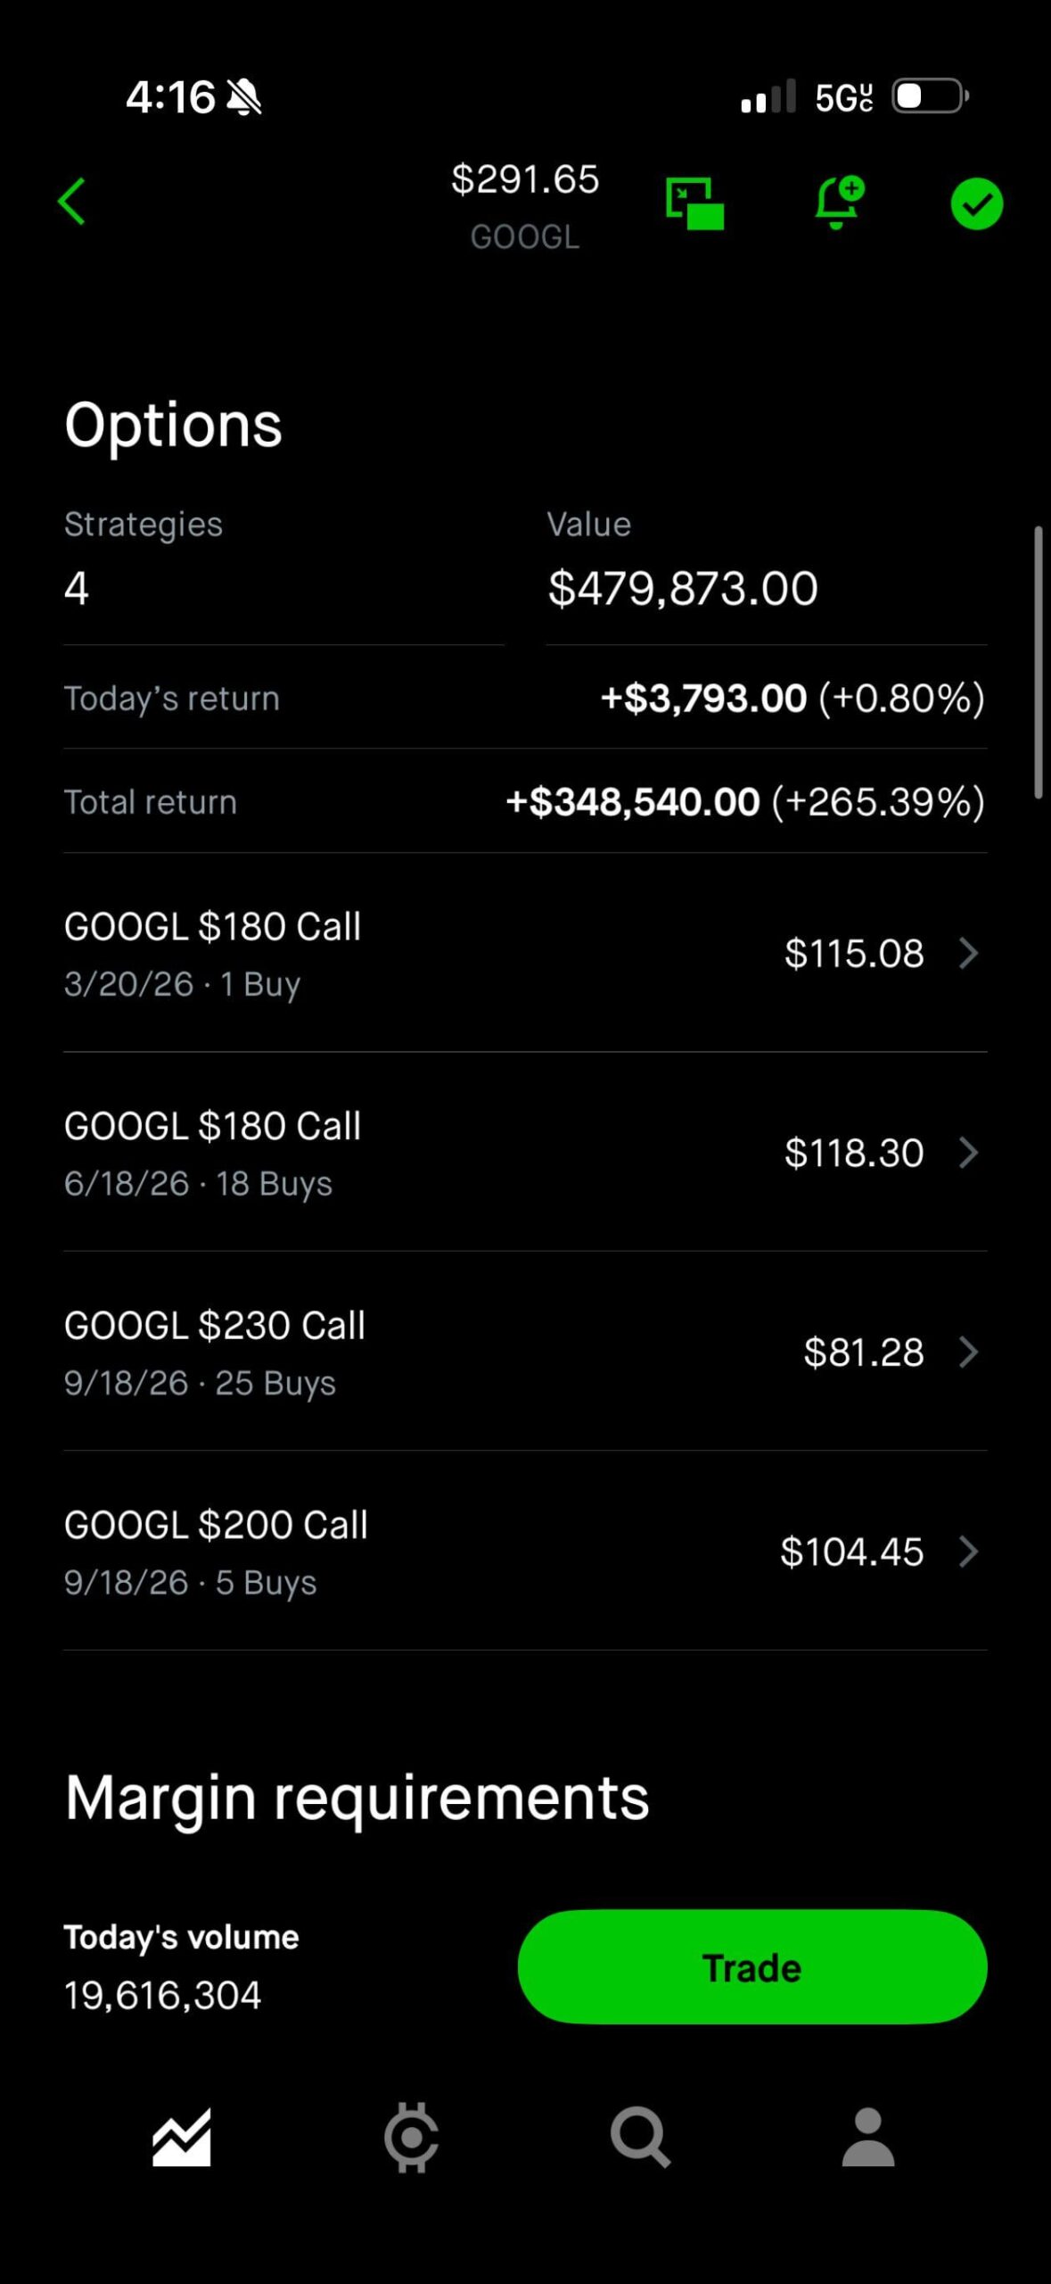Expand the $180 Call 6/18/26 chevron

(969, 1153)
